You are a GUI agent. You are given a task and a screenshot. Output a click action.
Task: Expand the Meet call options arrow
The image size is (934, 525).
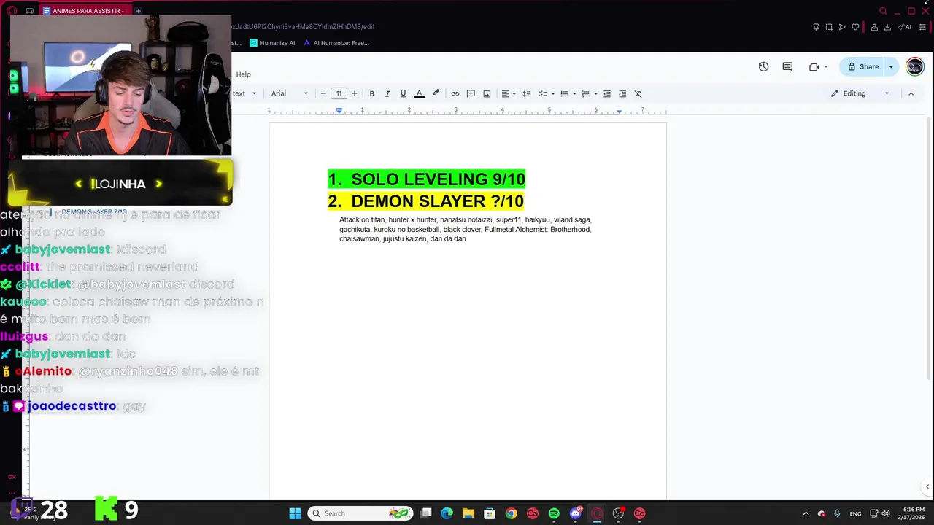pyautogui.click(x=826, y=66)
